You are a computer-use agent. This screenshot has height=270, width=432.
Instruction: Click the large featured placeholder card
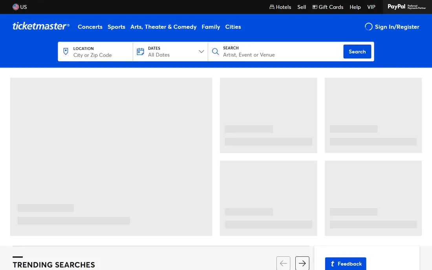[111, 157]
